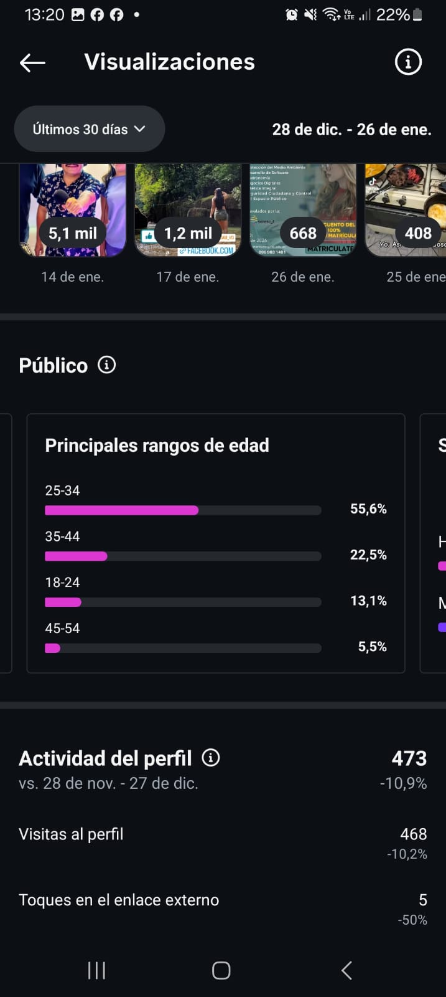This screenshot has width=446, height=997.
Task: Open the 1,2 mil views post thumbnail
Action: click(x=188, y=211)
